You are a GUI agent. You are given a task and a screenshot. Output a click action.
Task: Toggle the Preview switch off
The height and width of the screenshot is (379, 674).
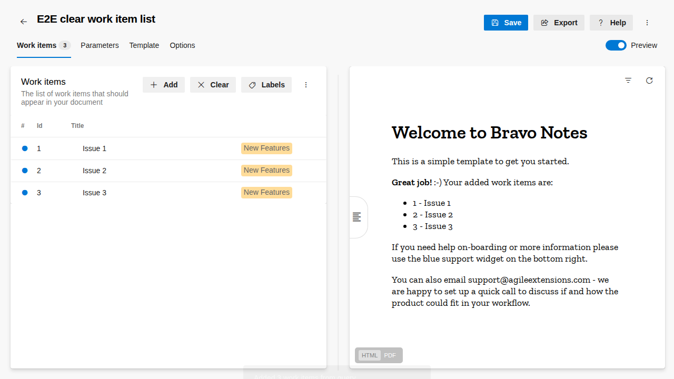[x=616, y=45]
